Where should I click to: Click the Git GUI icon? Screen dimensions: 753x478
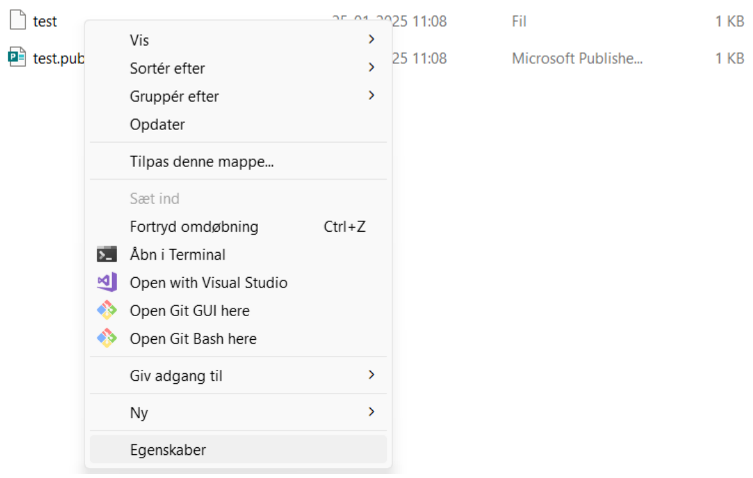[x=106, y=310]
